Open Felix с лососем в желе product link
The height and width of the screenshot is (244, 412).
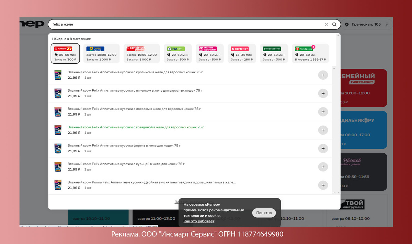point(134,109)
